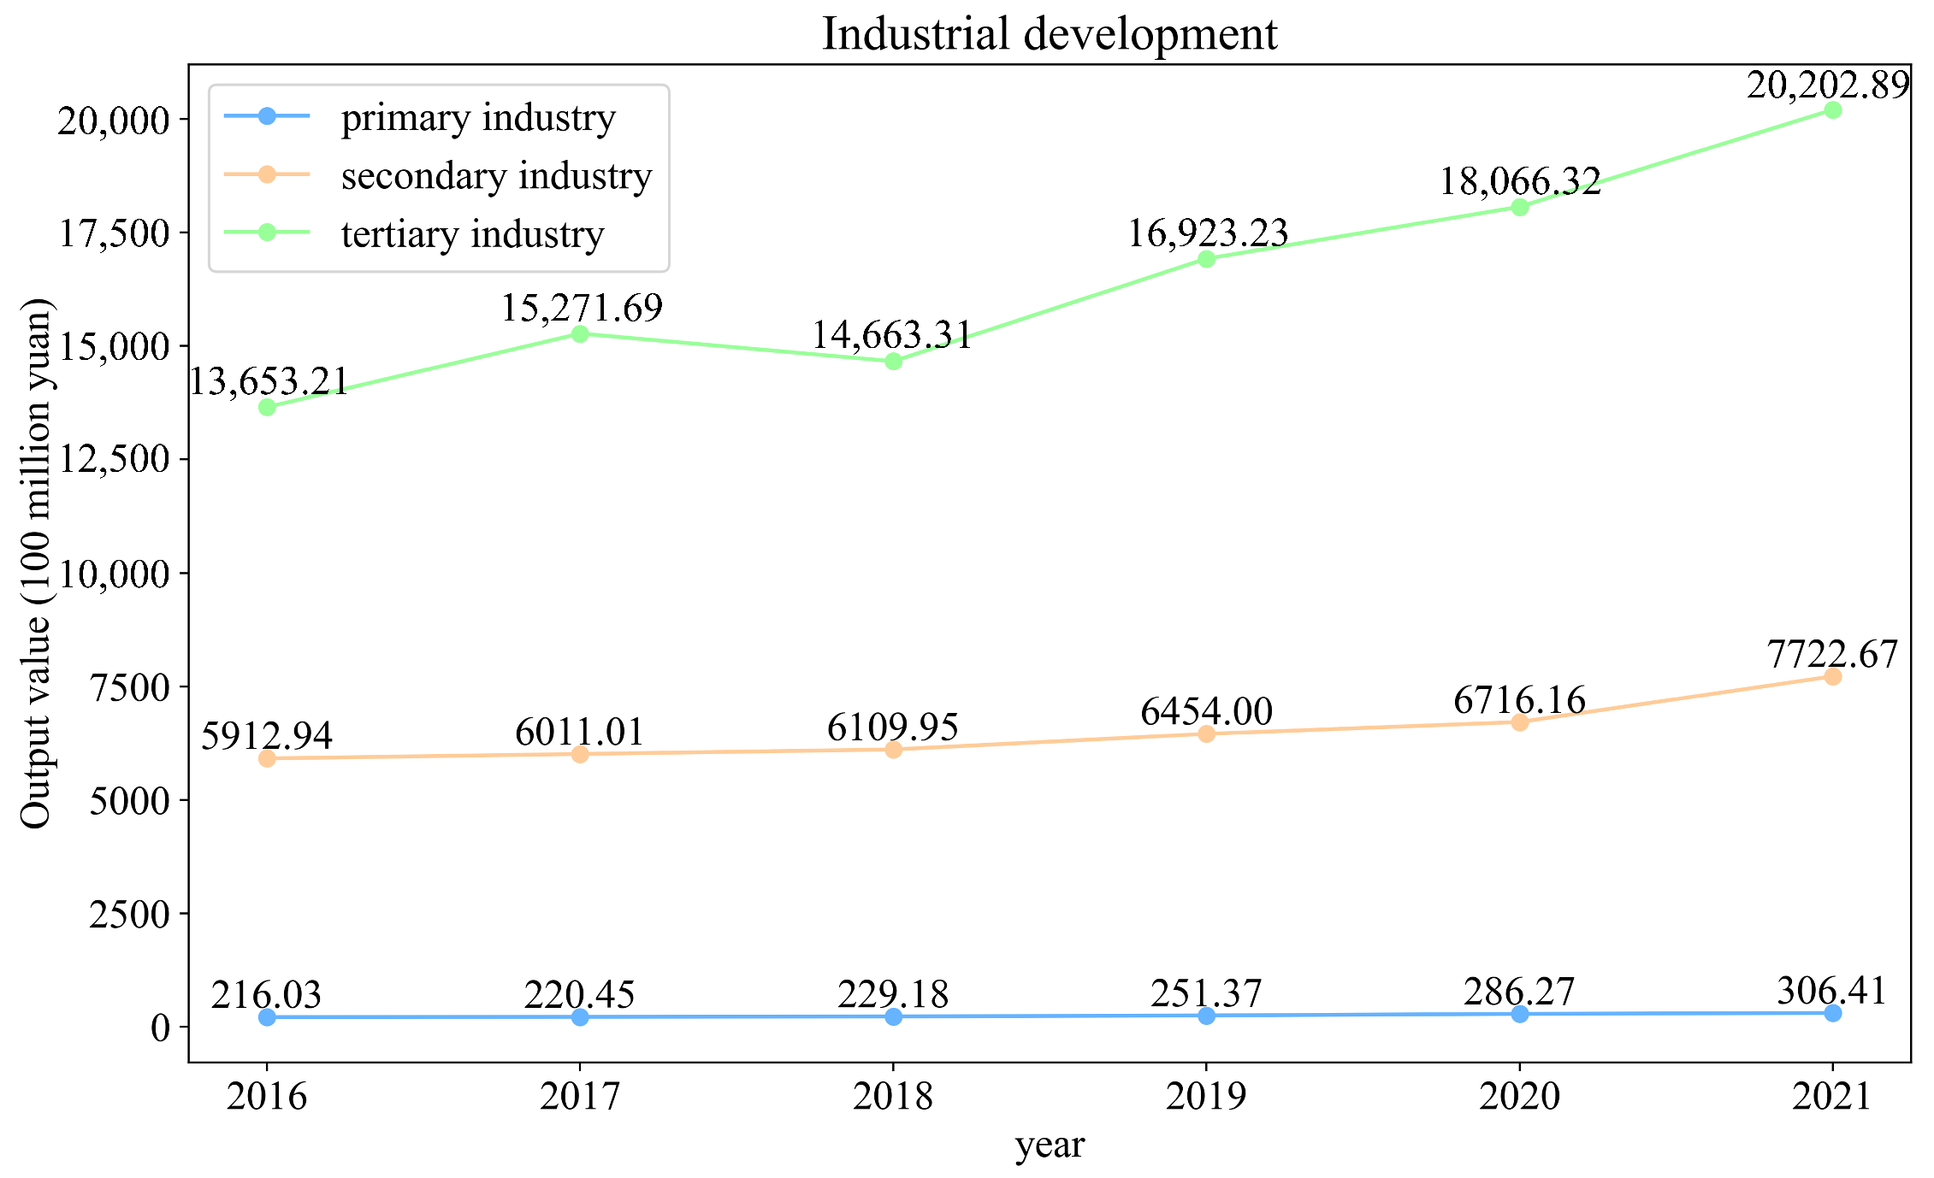Click the primary industry legend marker
Screen dimensions: 1934x1178
pyautogui.click(x=267, y=115)
